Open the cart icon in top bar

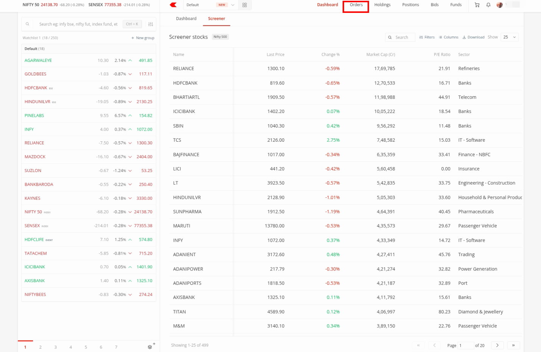click(477, 5)
